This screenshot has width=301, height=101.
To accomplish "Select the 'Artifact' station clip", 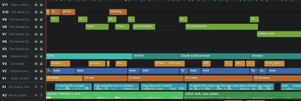I will (156, 56).
